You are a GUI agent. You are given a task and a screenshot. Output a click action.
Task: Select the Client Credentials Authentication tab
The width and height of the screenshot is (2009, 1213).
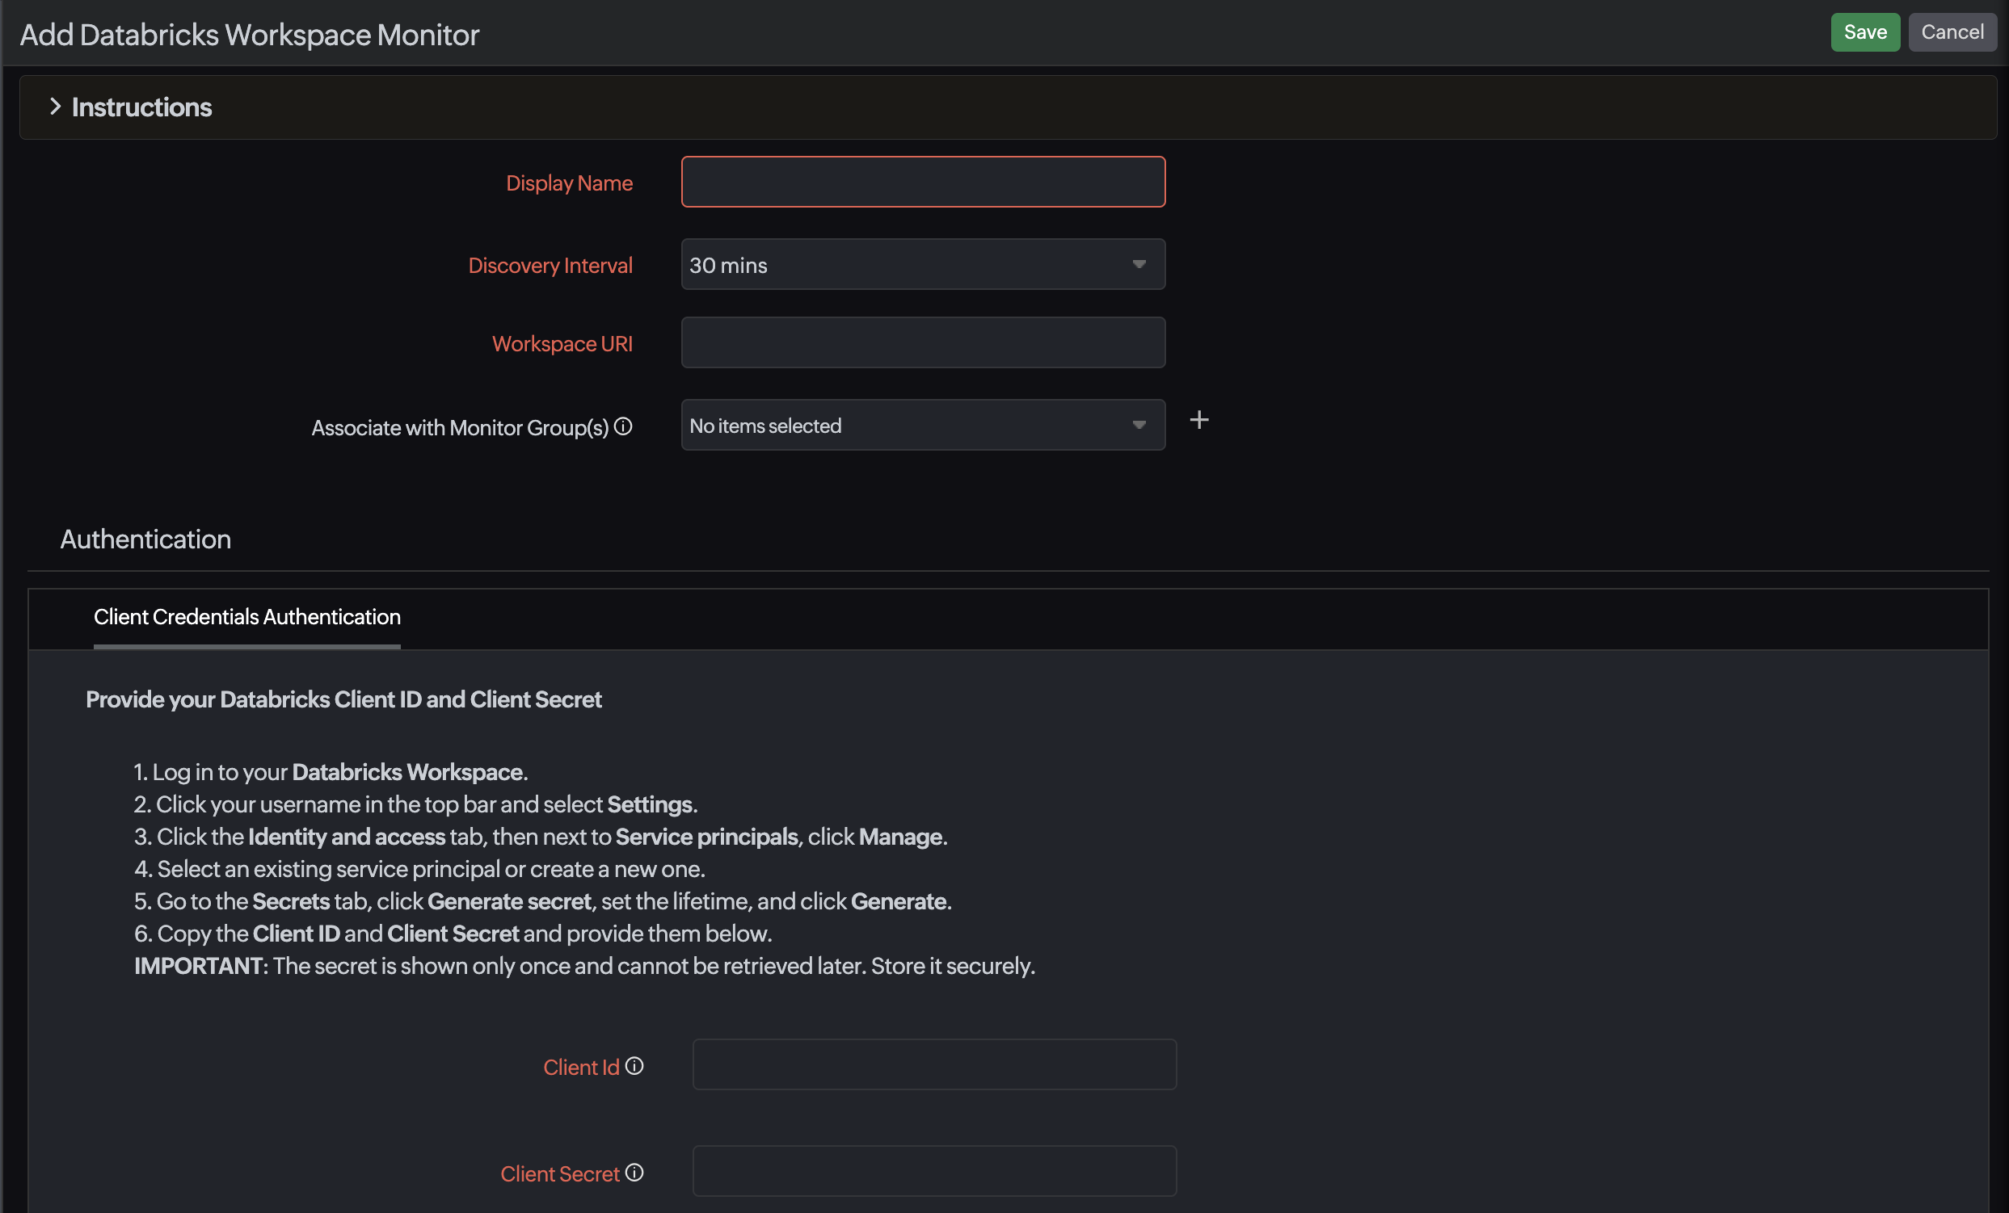(247, 617)
